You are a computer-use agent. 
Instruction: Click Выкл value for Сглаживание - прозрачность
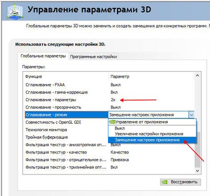pos(115,107)
